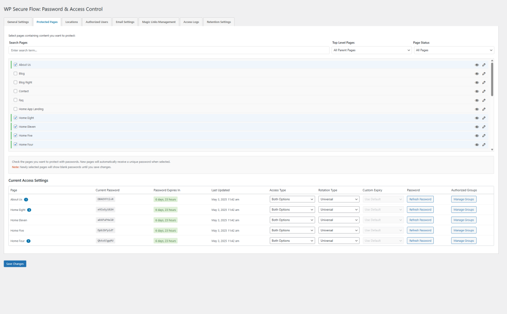507x314 pixels.
Task: Open Access Type dropdown for About Us
Action: point(292,199)
